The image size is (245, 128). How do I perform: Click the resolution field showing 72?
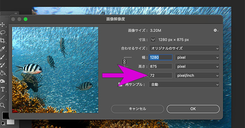coord(161,75)
